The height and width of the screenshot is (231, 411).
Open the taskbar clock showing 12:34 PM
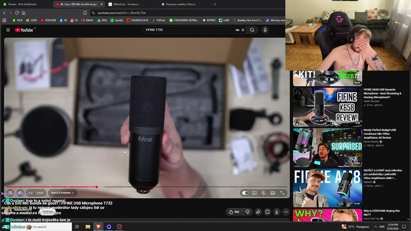click(393, 227)
